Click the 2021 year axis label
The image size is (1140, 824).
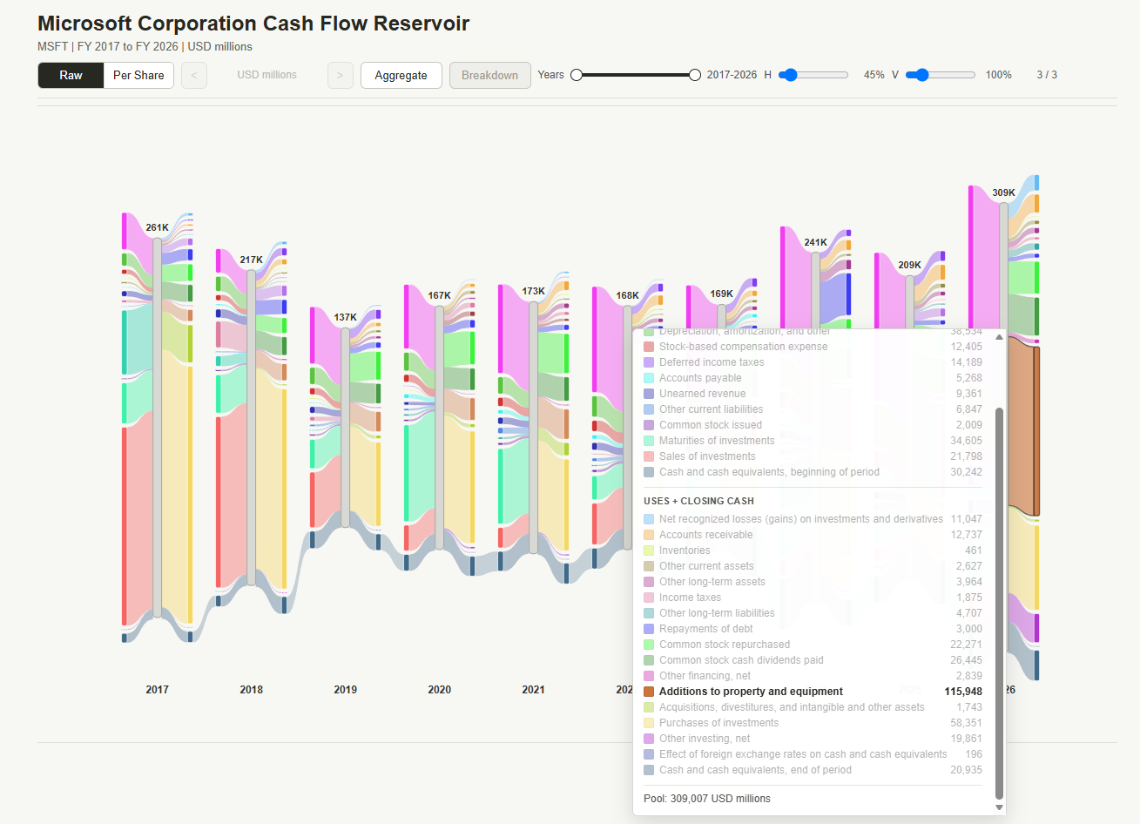tap(534, 690)
